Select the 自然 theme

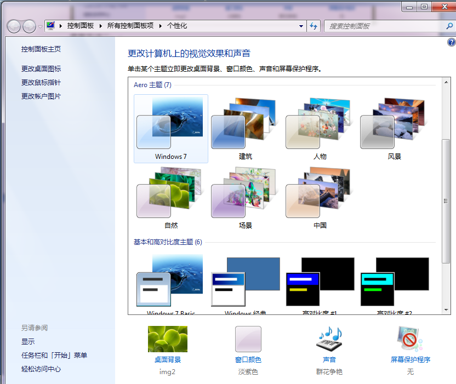tap(170, 198)
